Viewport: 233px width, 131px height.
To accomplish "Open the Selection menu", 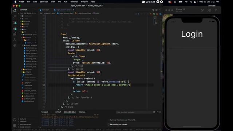I will [x=44, y=2].
